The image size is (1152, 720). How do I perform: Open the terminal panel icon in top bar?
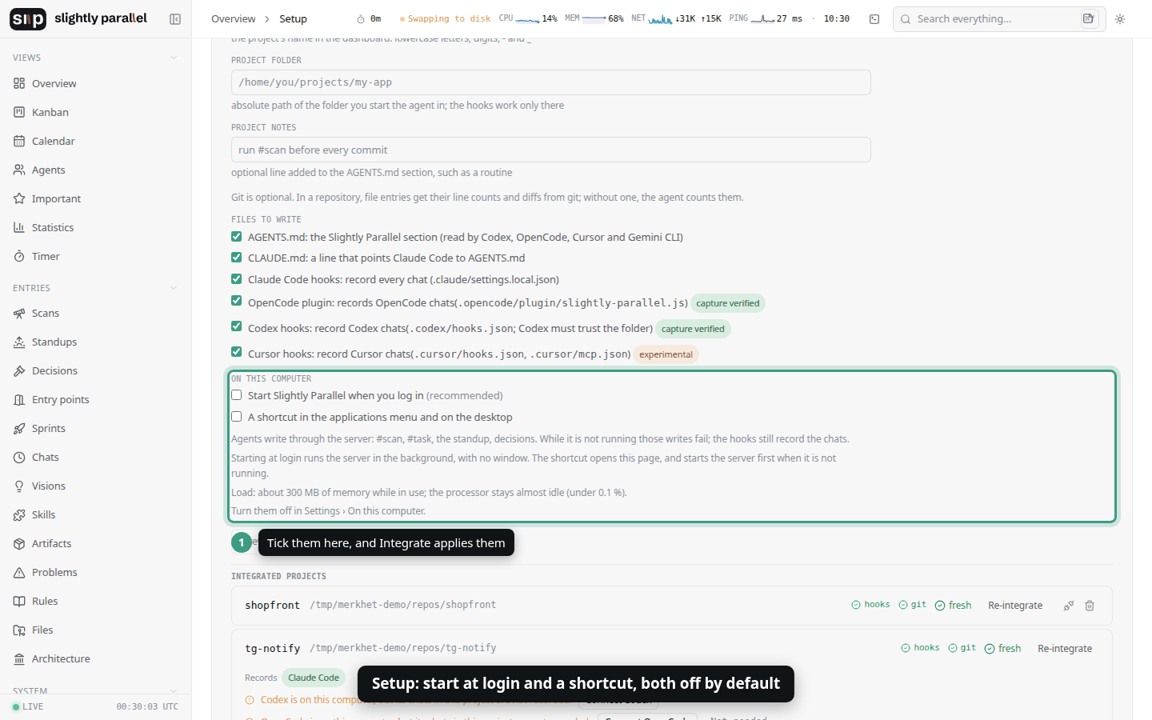click(x=874, y=19)
